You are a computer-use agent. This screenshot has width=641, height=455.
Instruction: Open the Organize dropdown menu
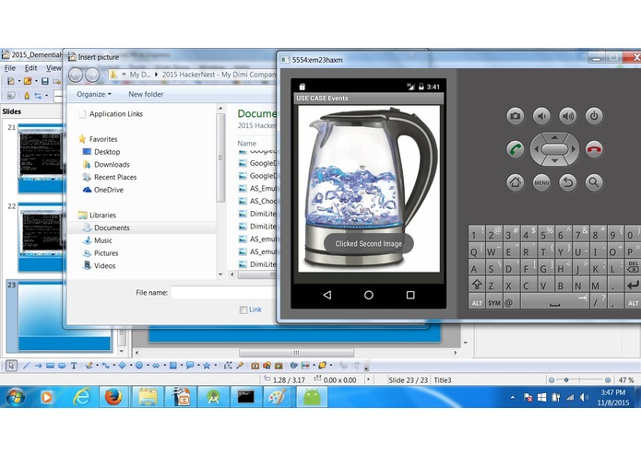click(x=94, y=94)
